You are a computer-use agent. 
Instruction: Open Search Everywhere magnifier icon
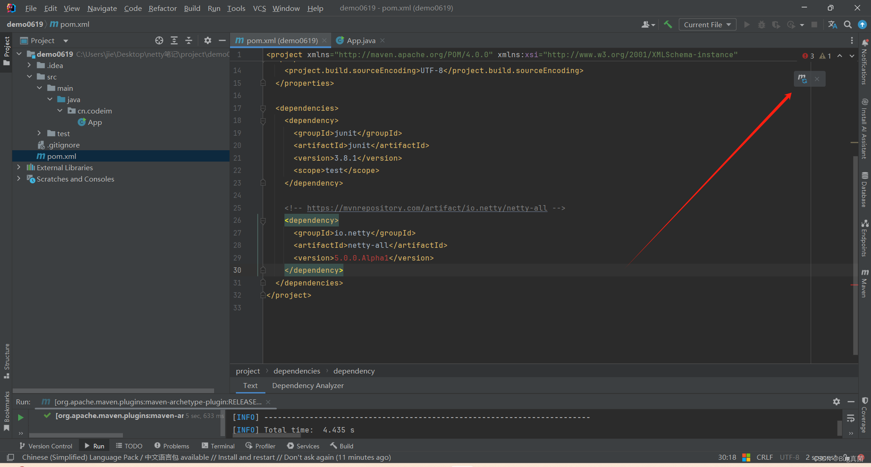[847, 25]
